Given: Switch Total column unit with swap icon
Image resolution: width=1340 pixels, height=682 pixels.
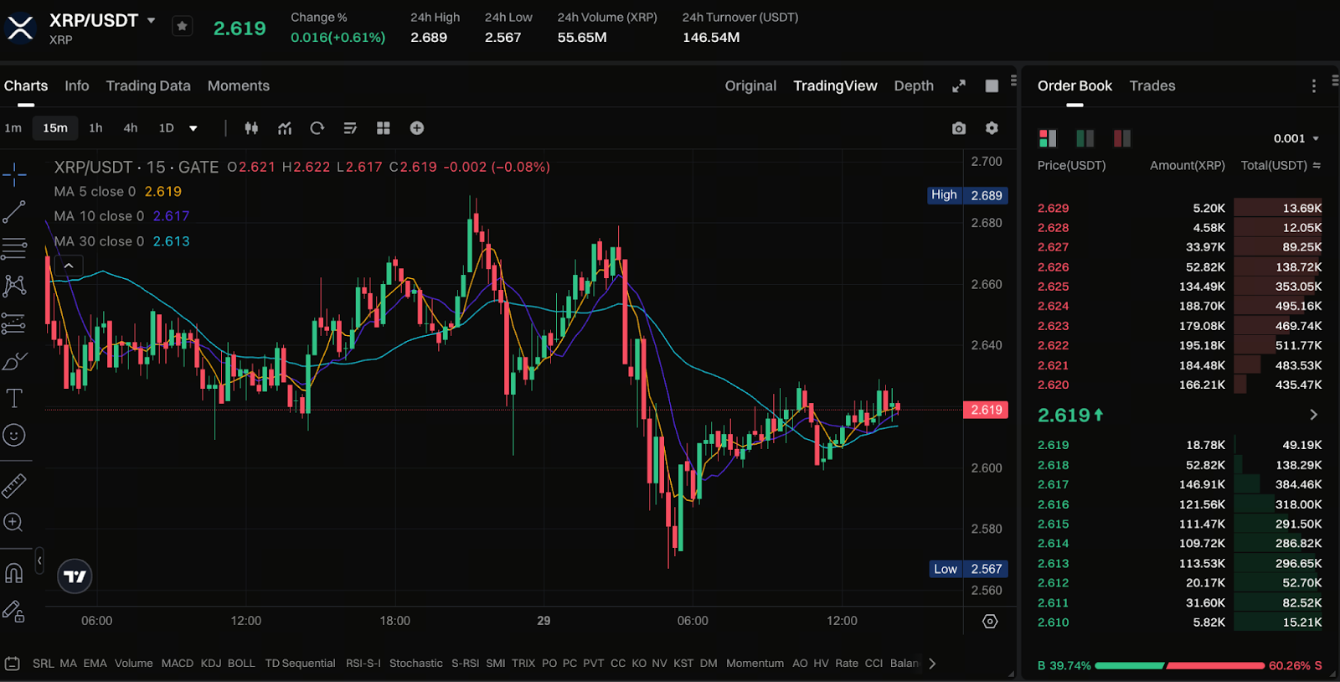Looking at the screenshot, I should [x=1317, y=166].
